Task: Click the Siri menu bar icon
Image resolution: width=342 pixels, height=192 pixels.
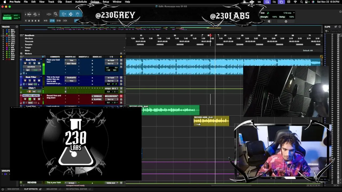Action: point(313,2)
